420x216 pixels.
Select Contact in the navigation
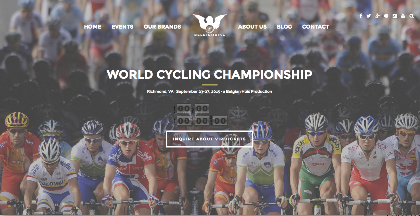click(x=315, y=27)
